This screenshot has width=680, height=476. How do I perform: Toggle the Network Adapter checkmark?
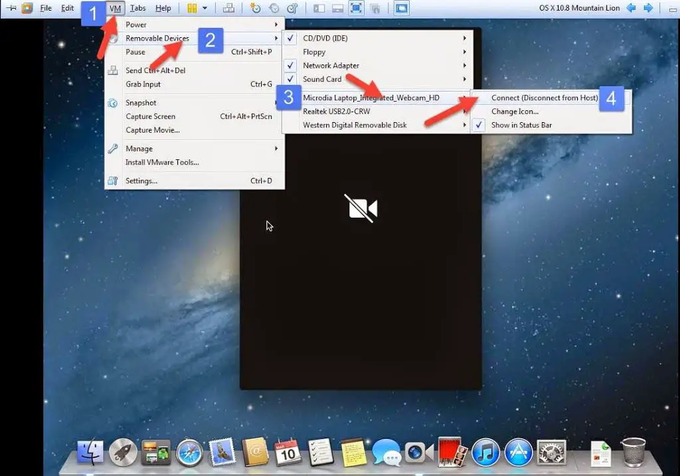[x=290, y=66]
